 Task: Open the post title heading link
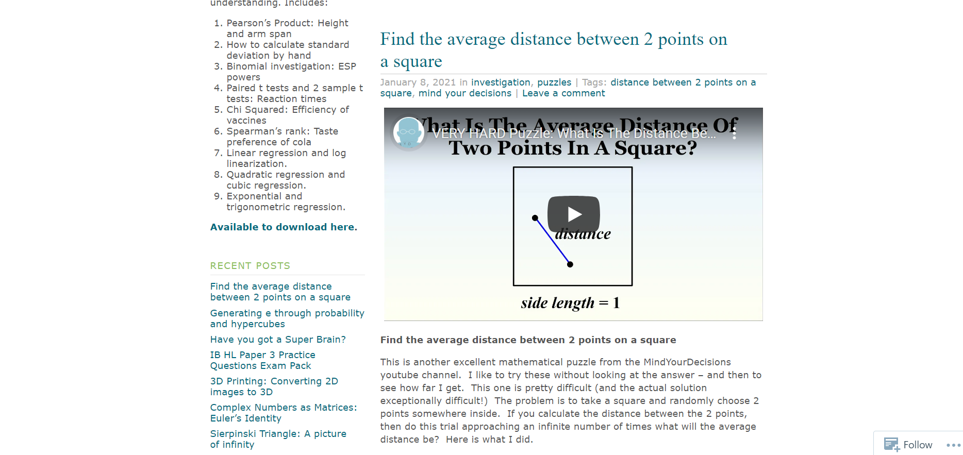(554, 50)
